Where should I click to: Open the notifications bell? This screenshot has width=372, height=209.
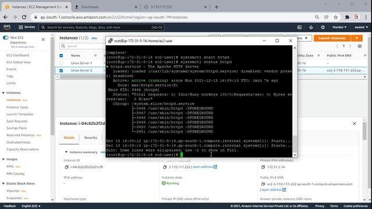point(311,27)
